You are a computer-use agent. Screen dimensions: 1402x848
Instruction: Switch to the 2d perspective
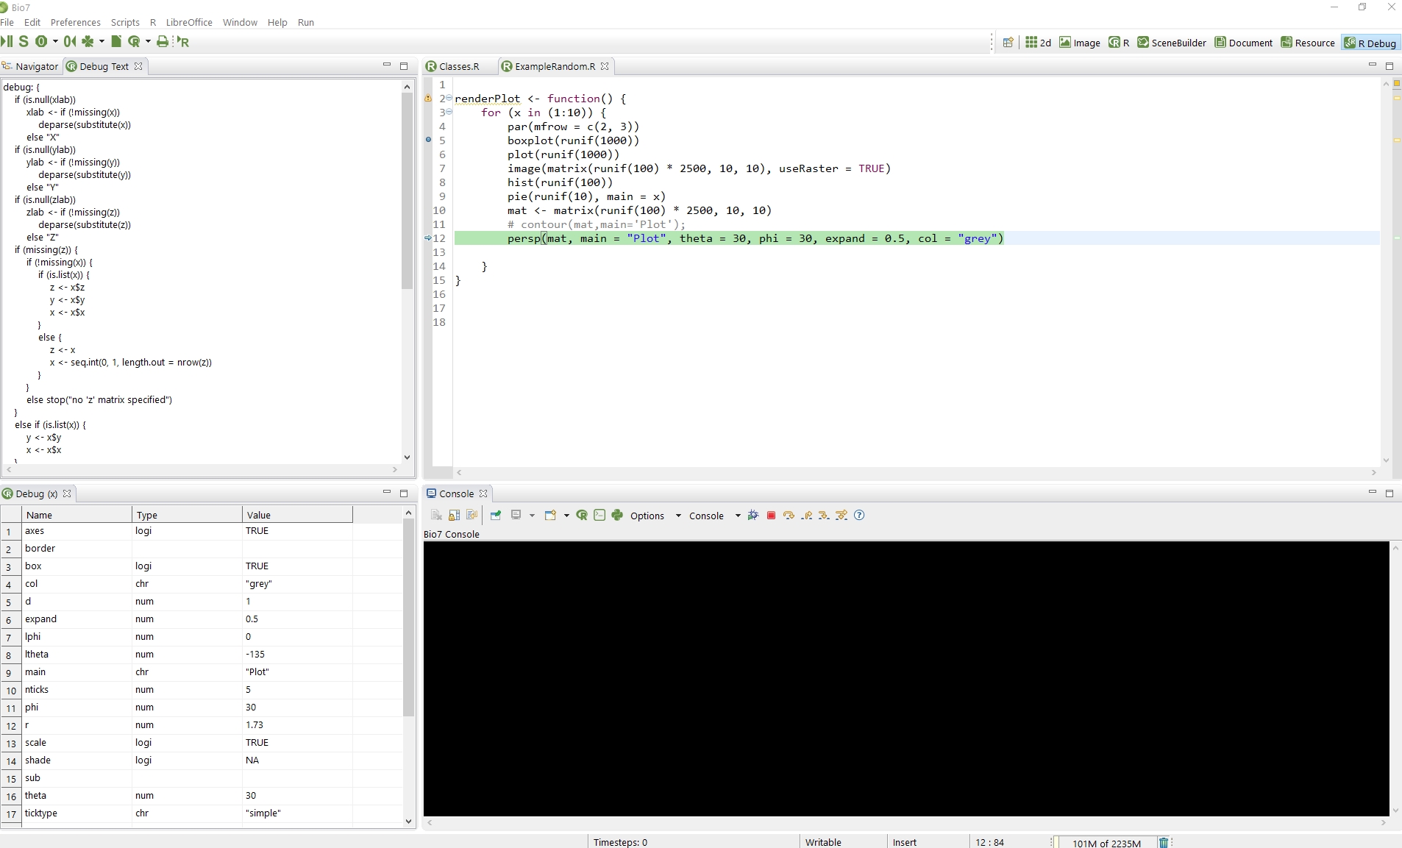[1038, 43]
